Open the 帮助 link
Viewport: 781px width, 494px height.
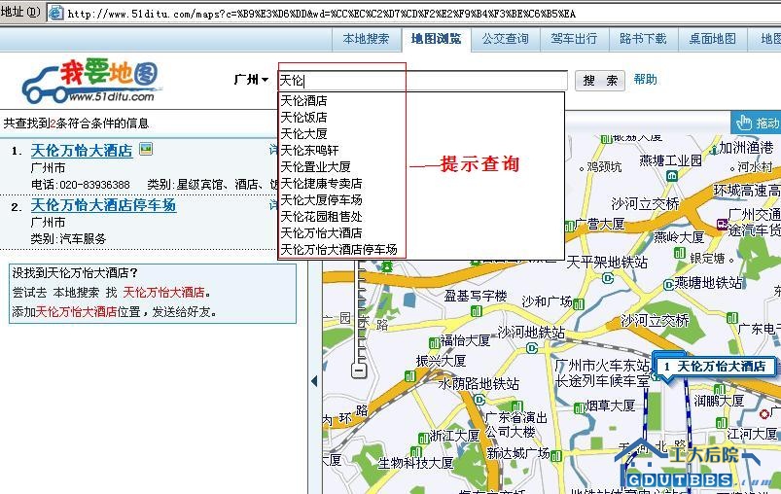pos(646,79)
